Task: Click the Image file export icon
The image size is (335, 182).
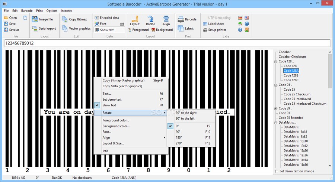Action: tap(35, 19)
